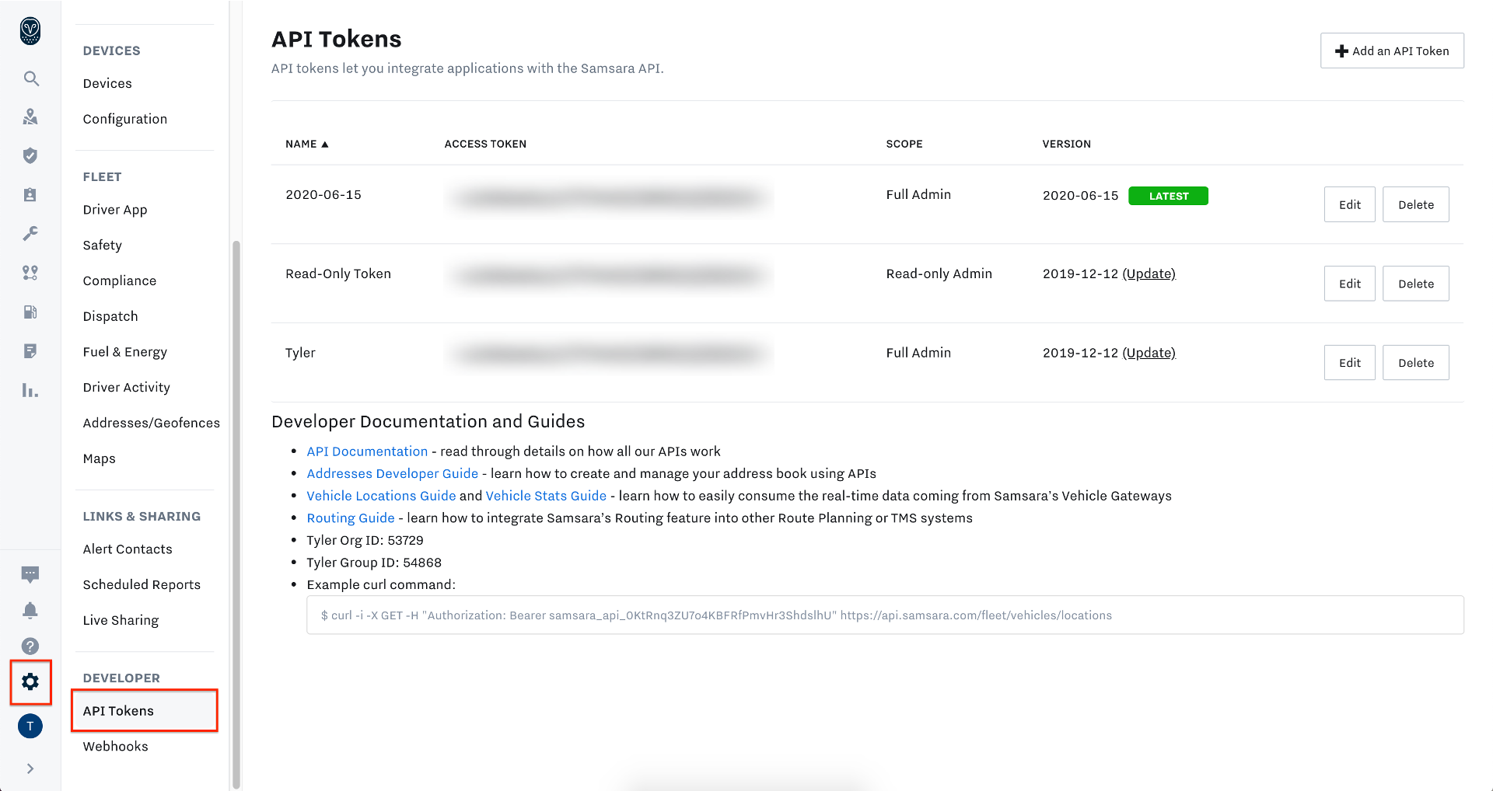
Task: Click 'Tyler Org ID: 53729' text
Action: [365, 541]
